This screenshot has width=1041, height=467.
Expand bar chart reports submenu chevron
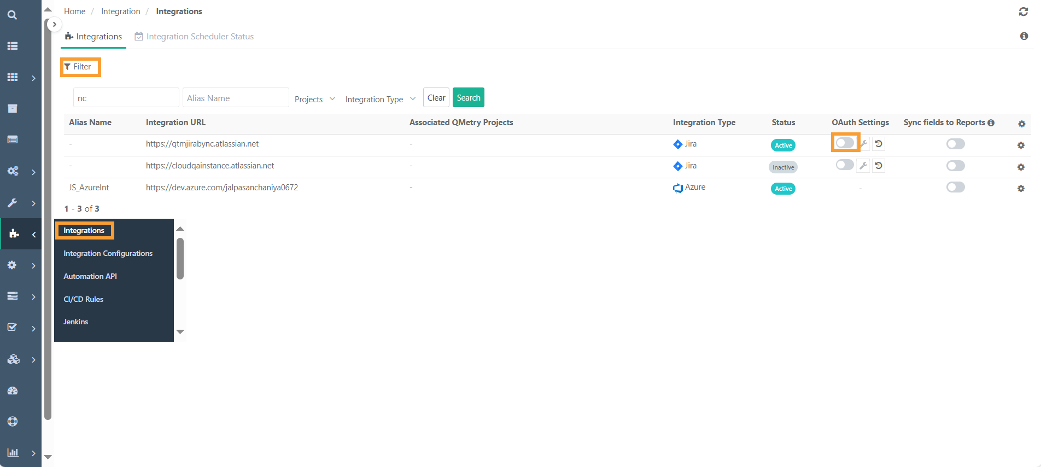coord(33,453)
